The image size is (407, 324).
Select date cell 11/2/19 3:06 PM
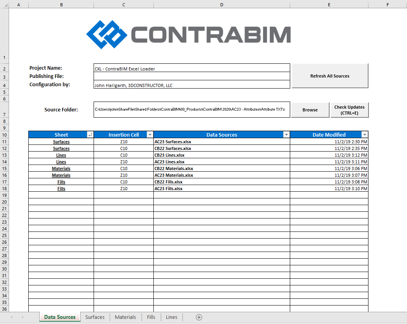pyautogui.click(x=329, y=168)
